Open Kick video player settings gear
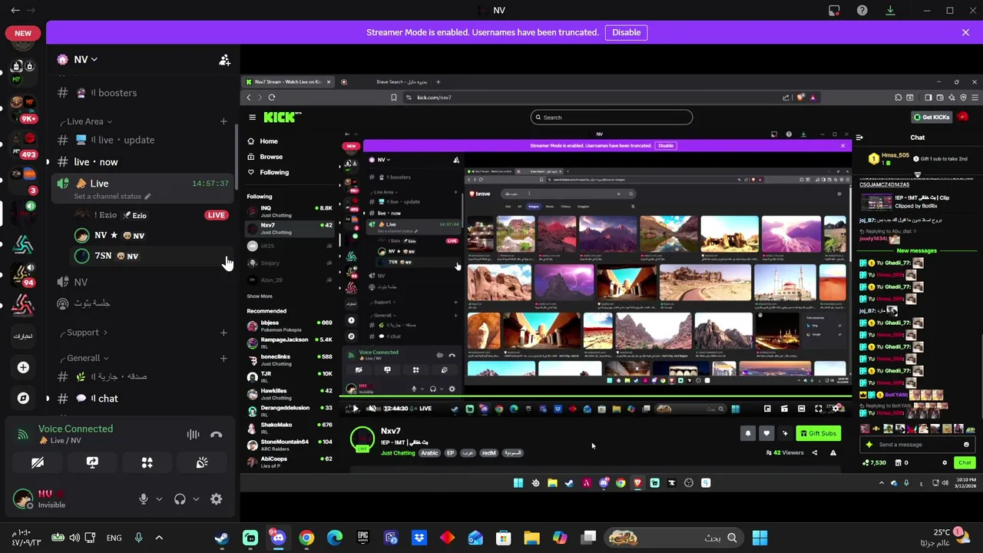The image size is (983, 553). coord(836,409)
